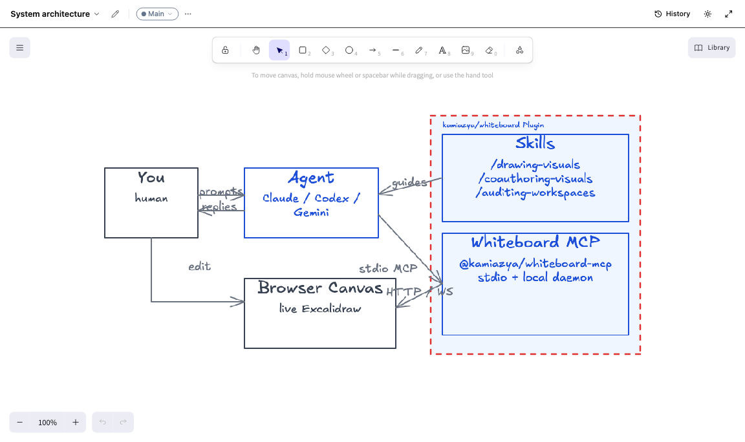Click the Skills heading text

[535, 143]
